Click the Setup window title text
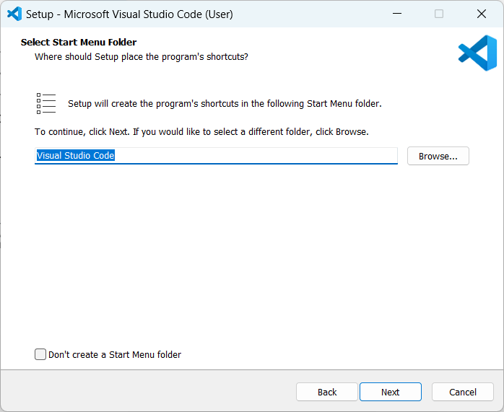The height and width of the screenshot is (412, 504). tap(130, 14)
